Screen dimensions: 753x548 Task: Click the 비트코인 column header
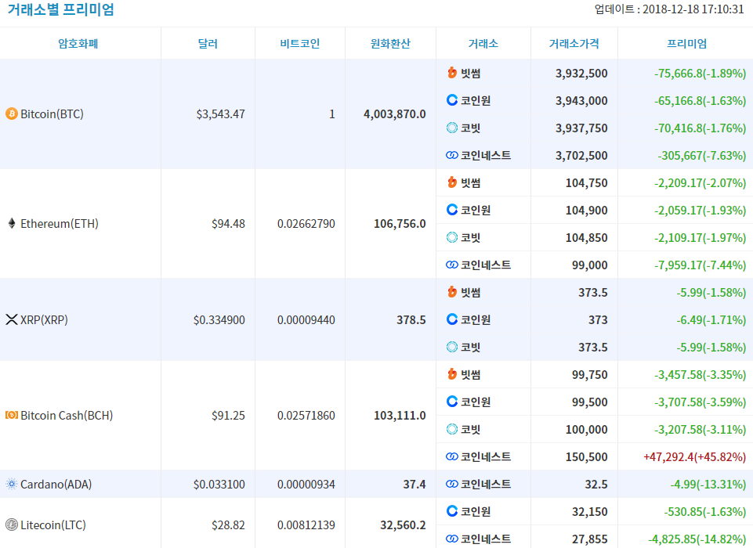[x=300, y=44]
